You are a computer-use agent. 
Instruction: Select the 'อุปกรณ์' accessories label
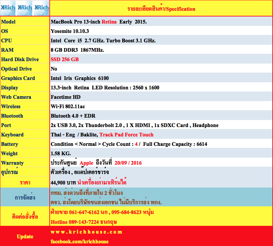(x=25, y=172)
